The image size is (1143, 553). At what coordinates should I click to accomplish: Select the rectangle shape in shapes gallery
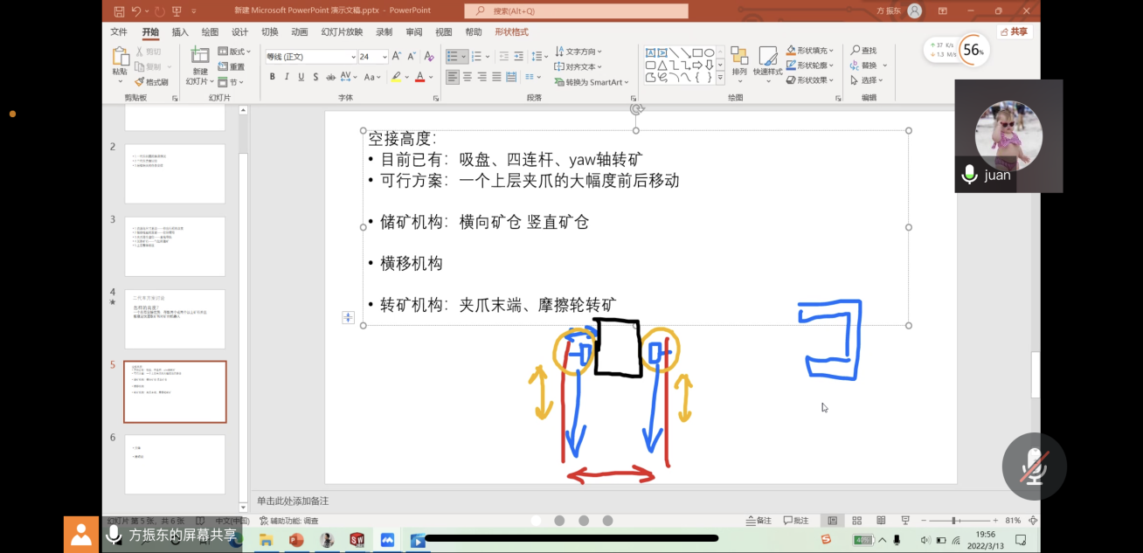[696, 52]
